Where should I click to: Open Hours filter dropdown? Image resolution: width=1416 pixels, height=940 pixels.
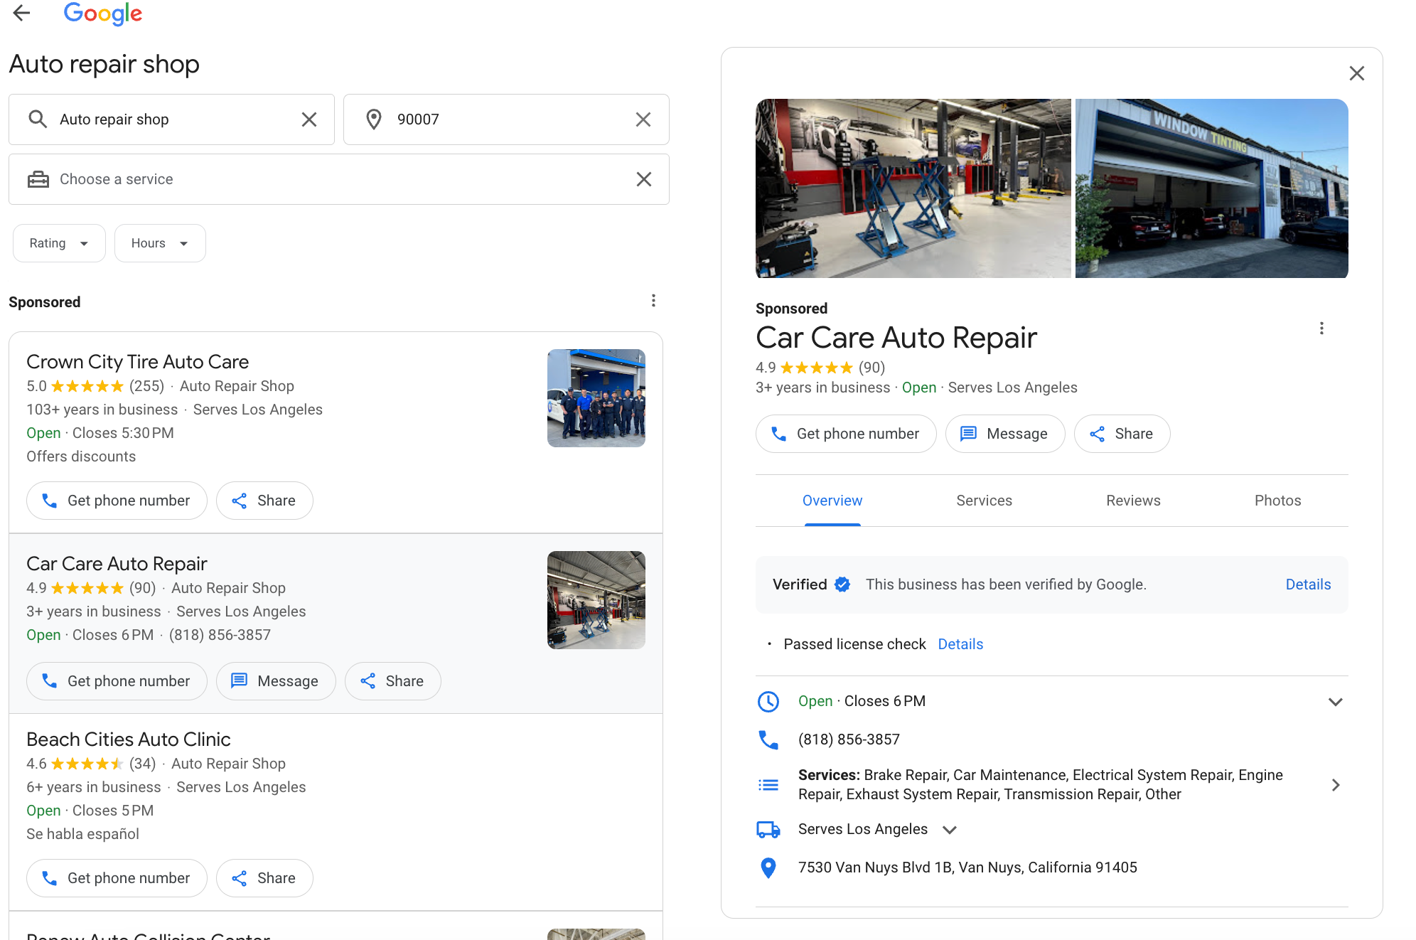[160, 243]
